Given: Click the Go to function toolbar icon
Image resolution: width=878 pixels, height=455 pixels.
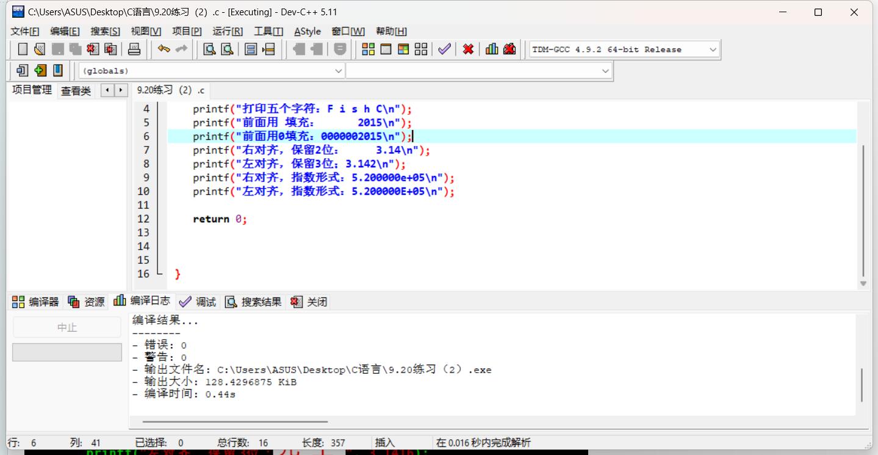Looking at the screenshot, I should tap(251, 49).
